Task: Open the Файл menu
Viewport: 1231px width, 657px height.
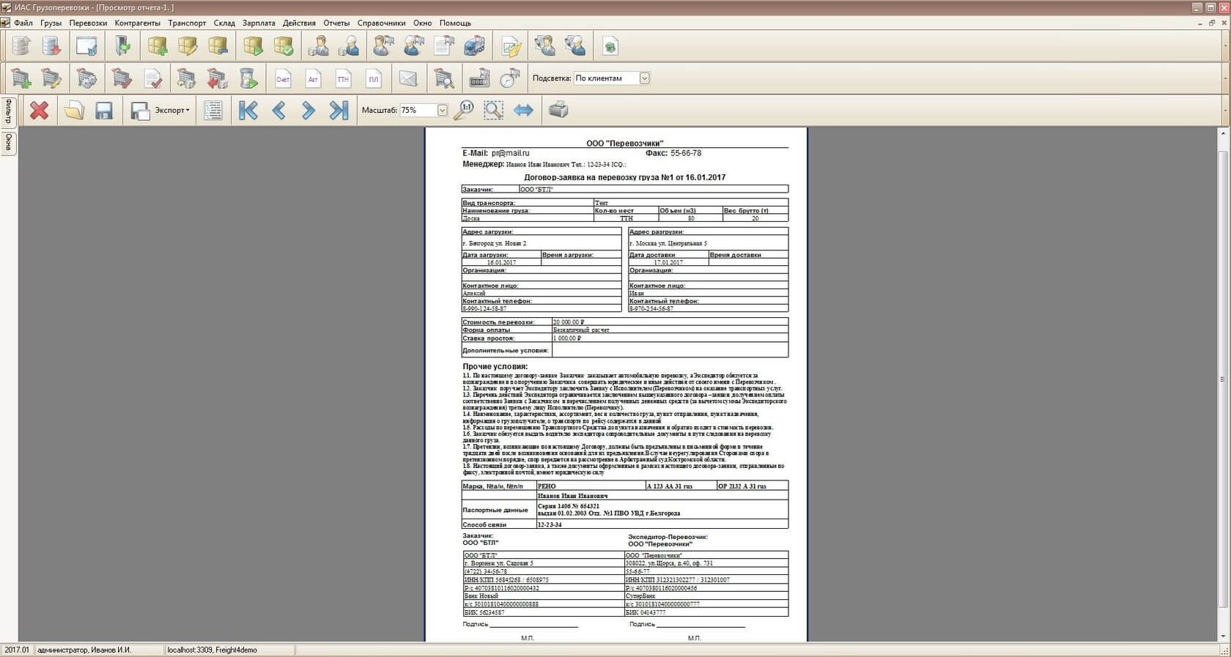Action: point(23,23)
